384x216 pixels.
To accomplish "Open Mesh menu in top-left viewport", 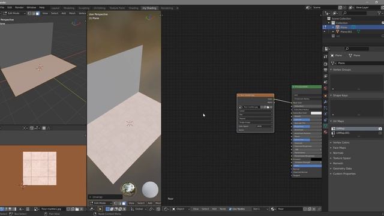I will click(72, 13).
